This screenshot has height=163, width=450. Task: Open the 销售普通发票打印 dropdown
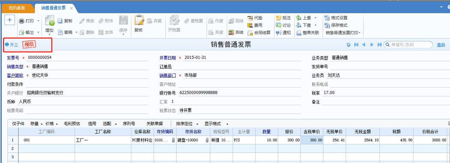[343, 33]
